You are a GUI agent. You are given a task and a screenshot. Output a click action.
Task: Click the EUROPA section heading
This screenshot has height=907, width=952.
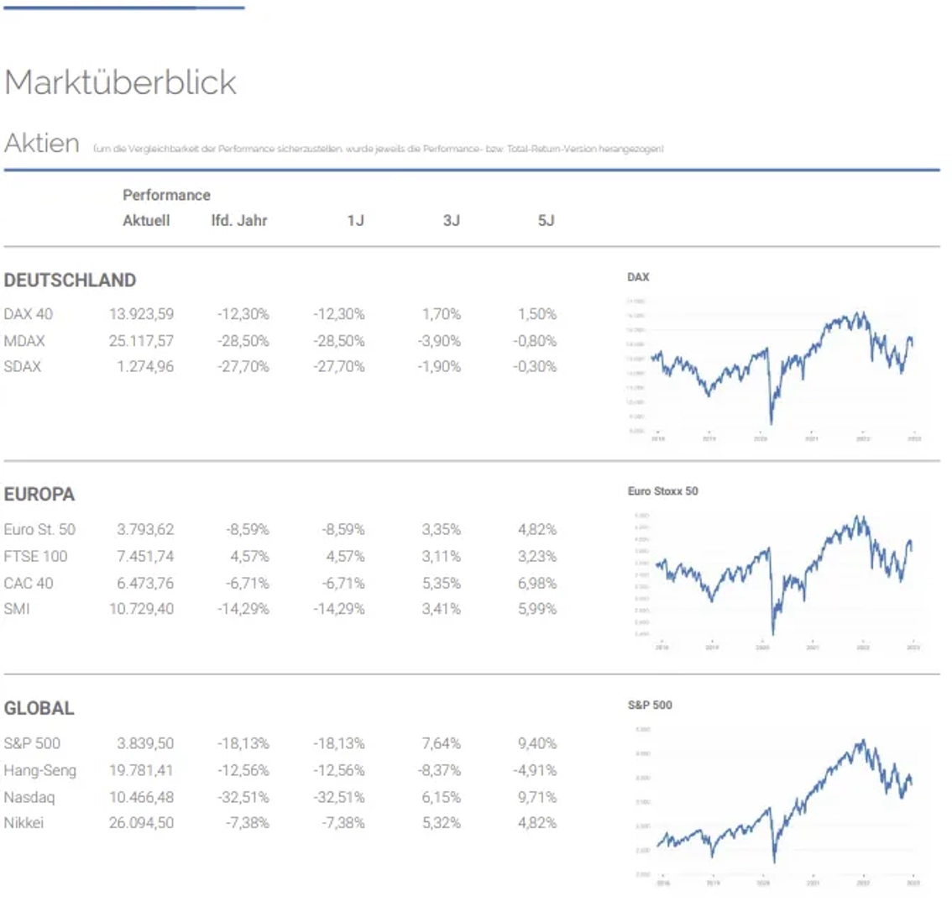[39, 494]
